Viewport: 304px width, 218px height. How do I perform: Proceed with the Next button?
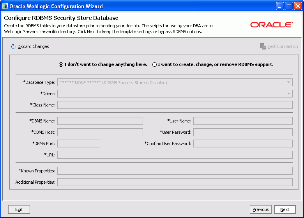coord(285,209)
